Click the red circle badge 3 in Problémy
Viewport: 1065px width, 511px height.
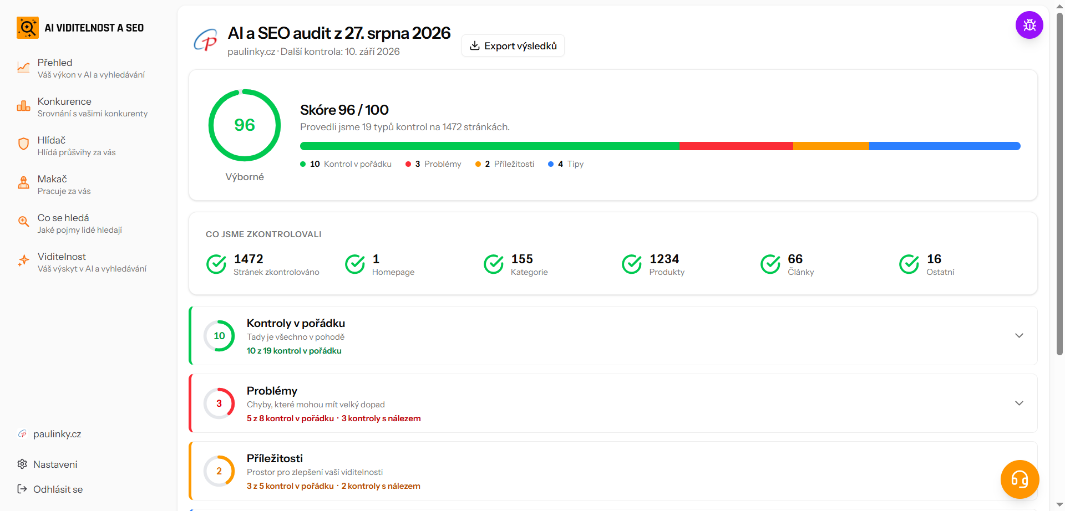(x=219, y=403)
